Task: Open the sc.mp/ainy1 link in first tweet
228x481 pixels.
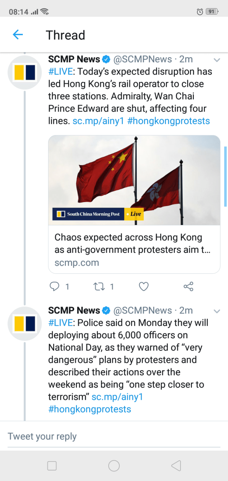Action: (98, 121)
